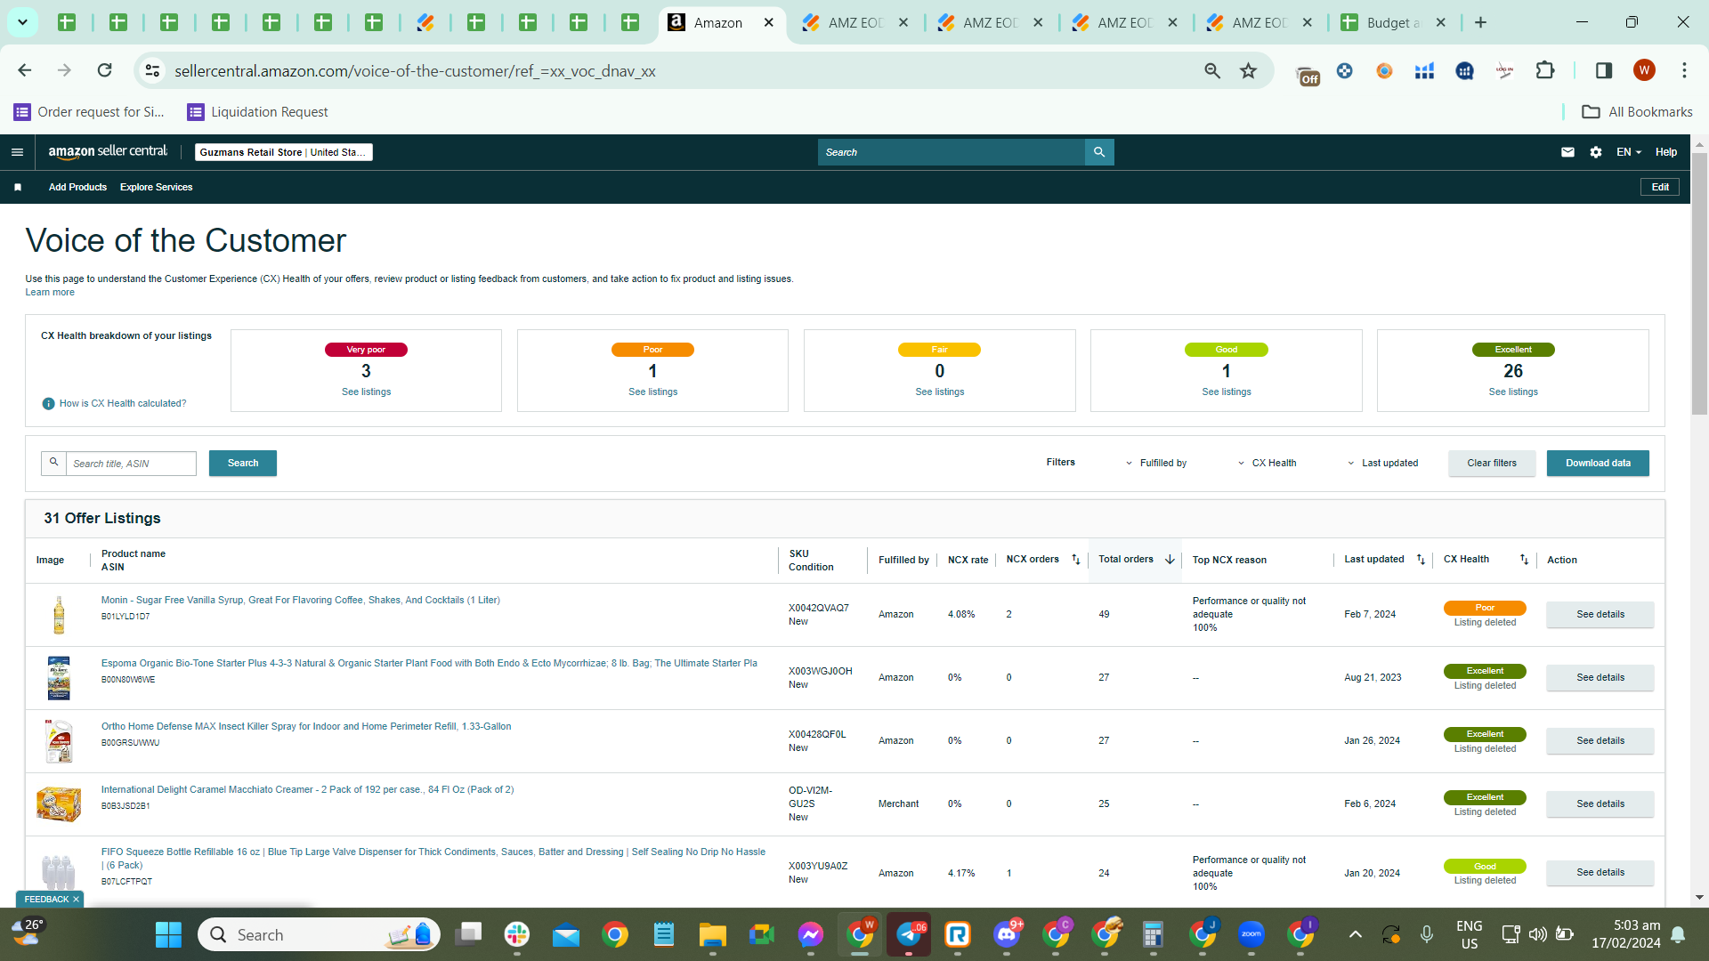Sort by Total orders down arrow

pyautogui.click(x=1170, y=560)
